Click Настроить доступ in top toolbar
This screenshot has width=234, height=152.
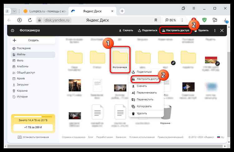175,30
